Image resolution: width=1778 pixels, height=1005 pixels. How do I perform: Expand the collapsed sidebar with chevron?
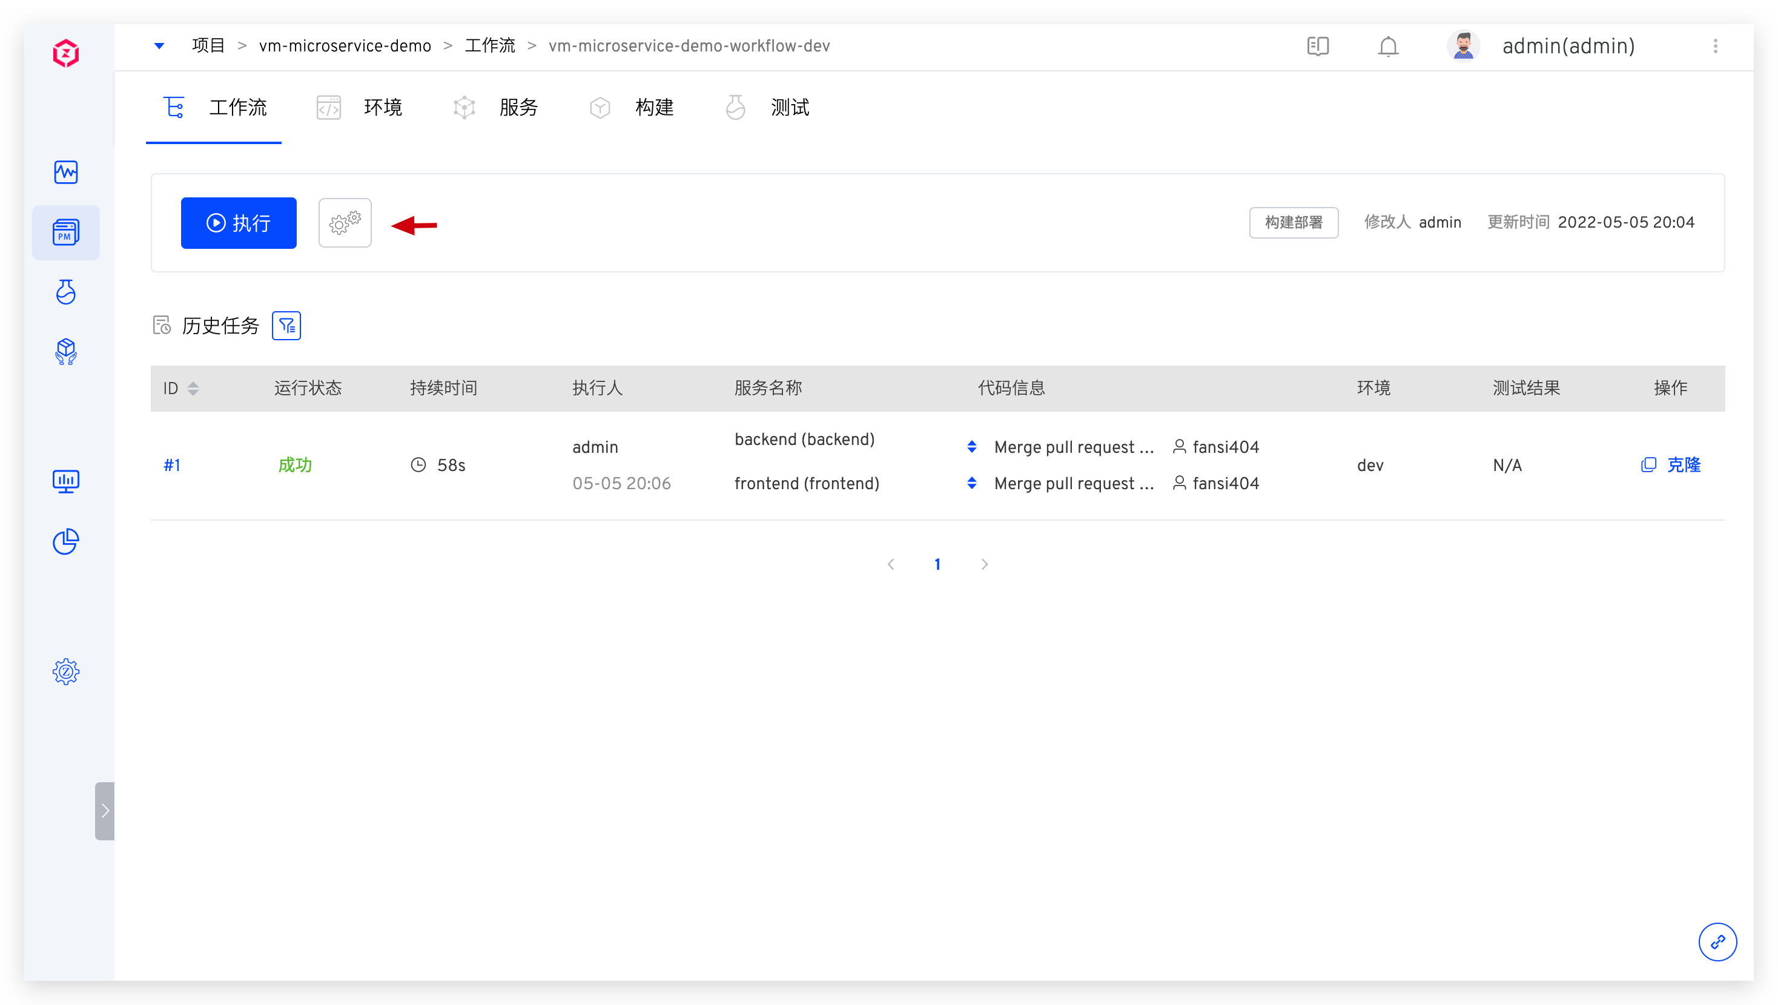click(x=105, y=810)
